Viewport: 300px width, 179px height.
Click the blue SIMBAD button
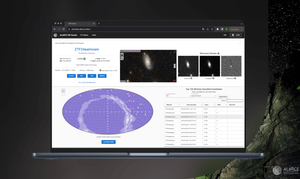pyautogui.click(x=102, y=76)
